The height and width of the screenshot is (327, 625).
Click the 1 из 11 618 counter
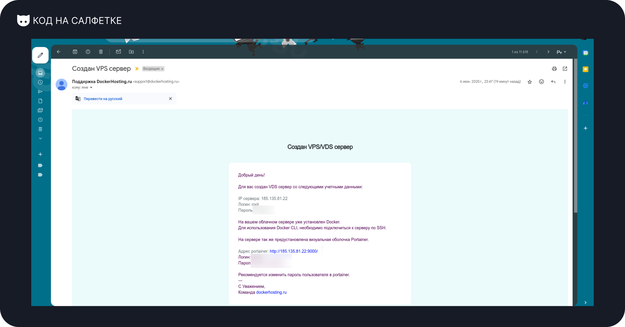tap(520, 52)
